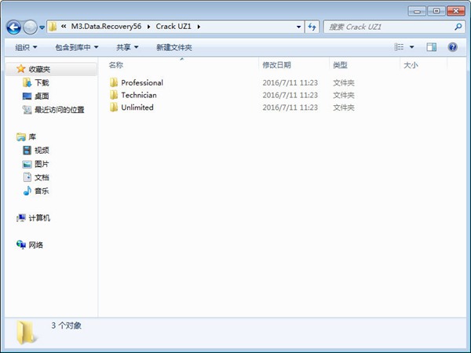
Task: Click the date of the Professional row
Action: [290, 82]
